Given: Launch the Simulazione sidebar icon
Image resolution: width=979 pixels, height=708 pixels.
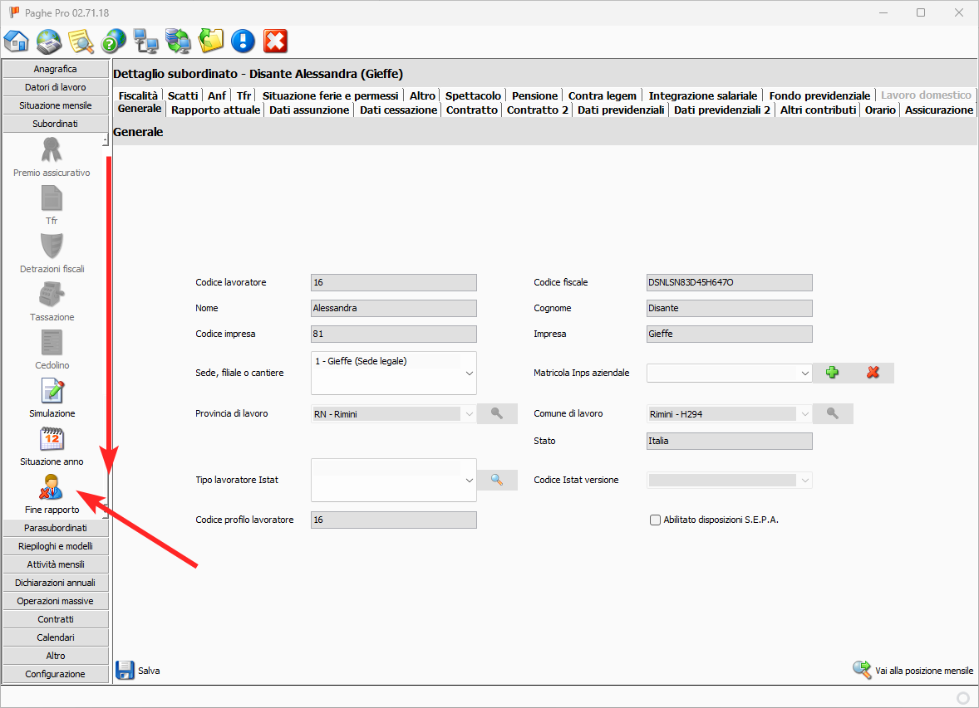Looking at the screenshot, I should click(52, 391).
